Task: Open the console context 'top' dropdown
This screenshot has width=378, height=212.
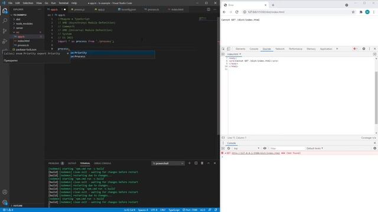Action: [x=246, y=148]
